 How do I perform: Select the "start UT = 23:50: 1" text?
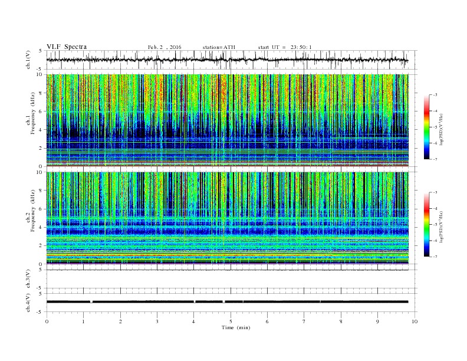point(285,47)
